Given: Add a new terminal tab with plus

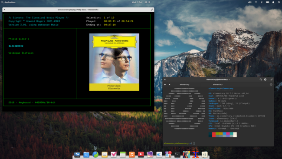Looking at the screenshot, I should [x=165, y=84].
